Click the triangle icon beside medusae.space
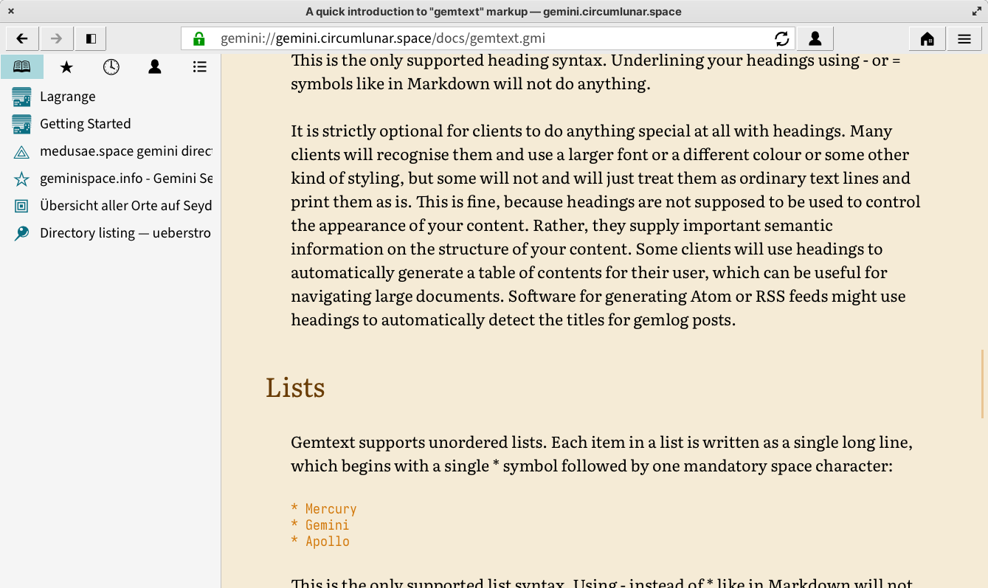Screen dimensions: 988x588 [21, 152]
